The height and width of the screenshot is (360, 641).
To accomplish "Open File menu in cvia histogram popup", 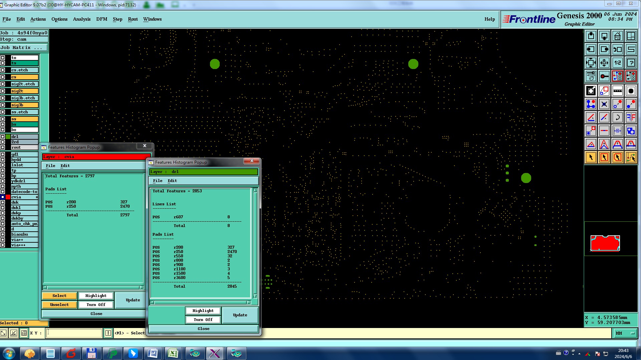I will tap(50, 166).
